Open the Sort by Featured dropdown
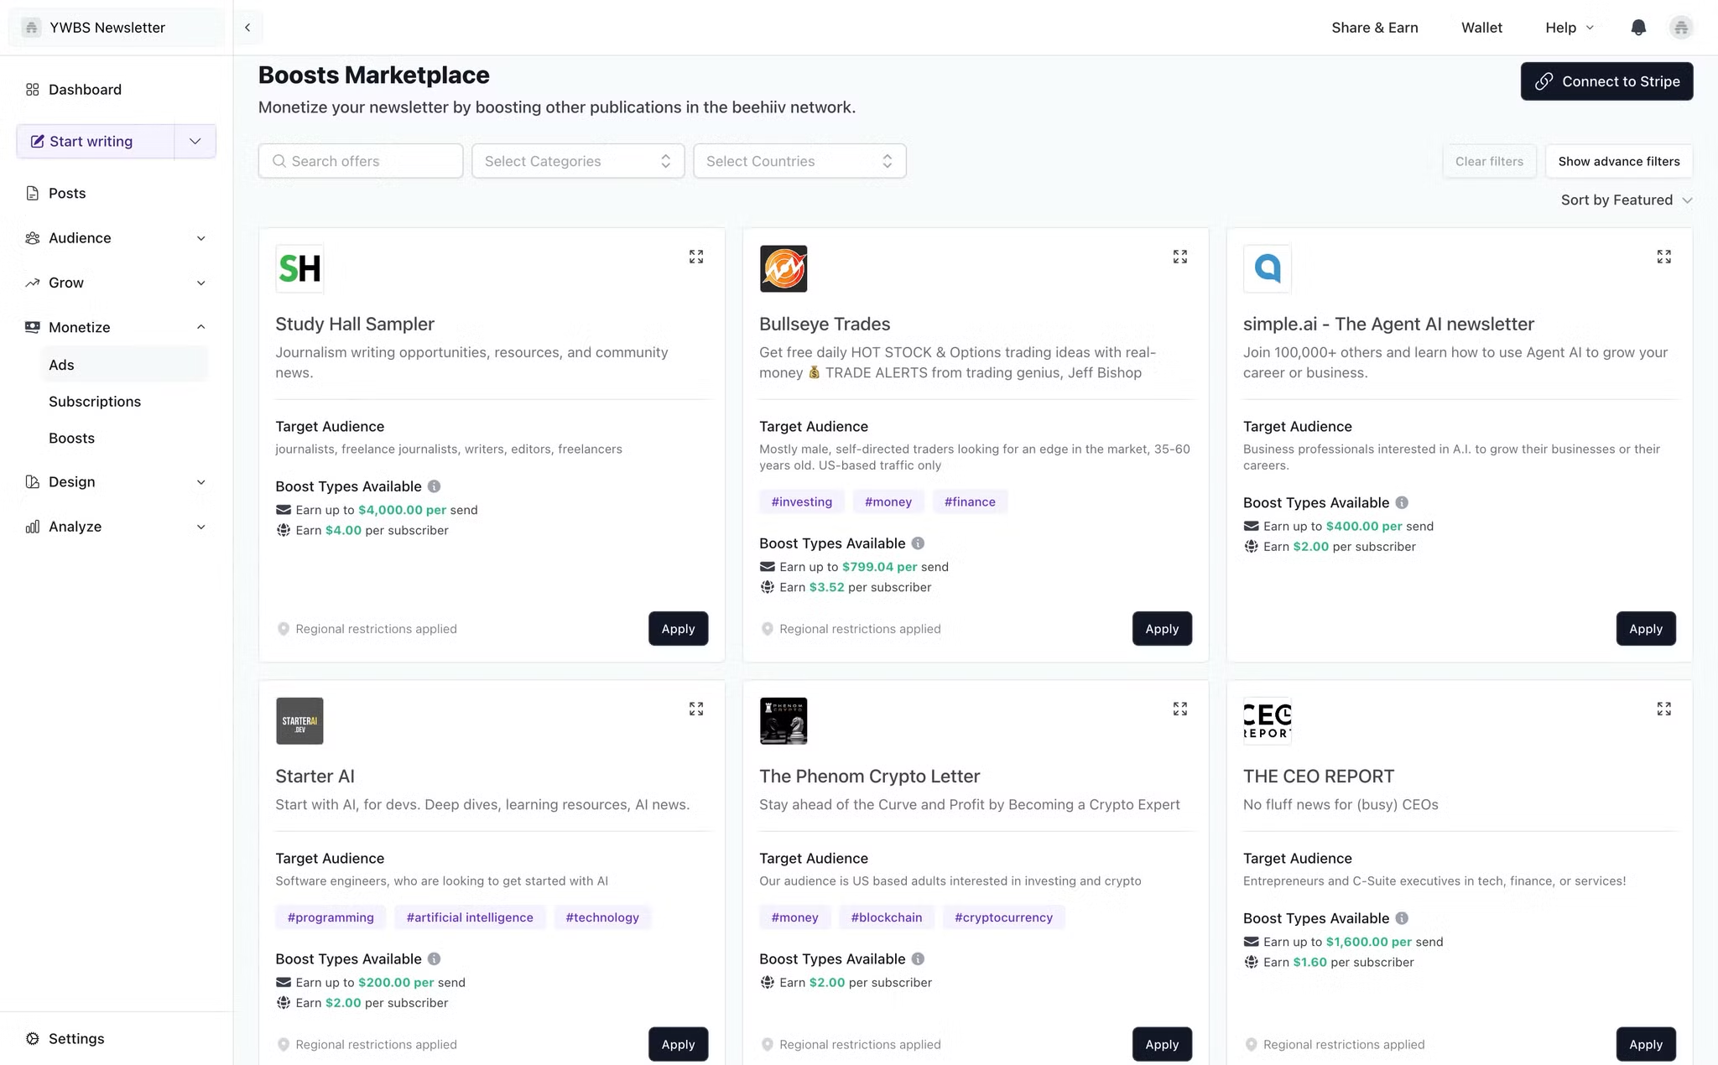Screen dimensions: 1718x1065 pos(1623,200)
